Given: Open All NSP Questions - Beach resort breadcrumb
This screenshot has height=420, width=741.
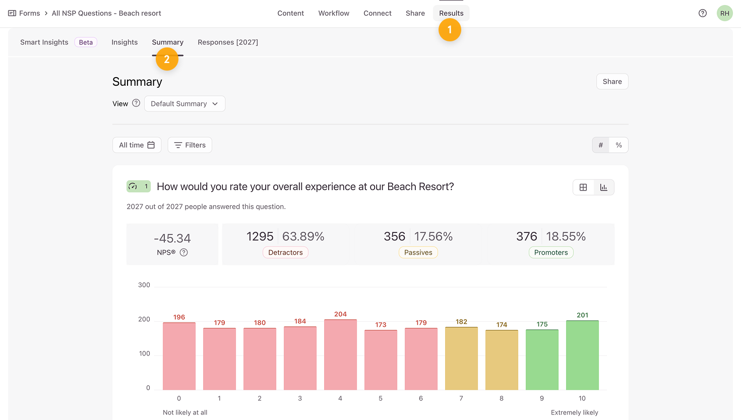Looking at the screenshot, I should [106, 13].
